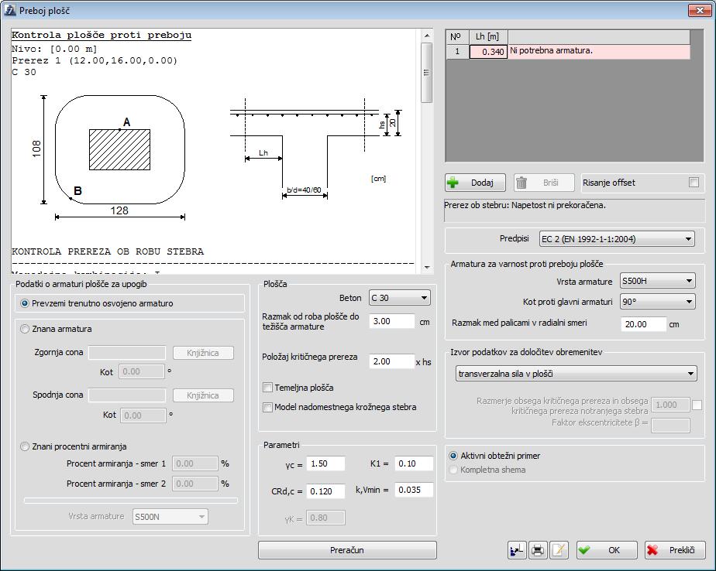Click the export-to-drawing icon button
716x571 pixels.
pyautogui.click(x=517, y=550)
